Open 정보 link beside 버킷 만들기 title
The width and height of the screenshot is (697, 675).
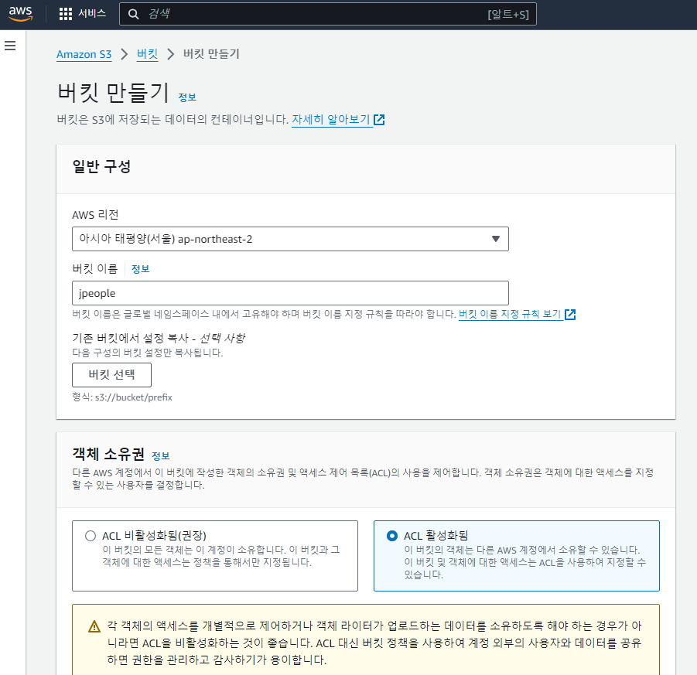[x=187, y=97]
